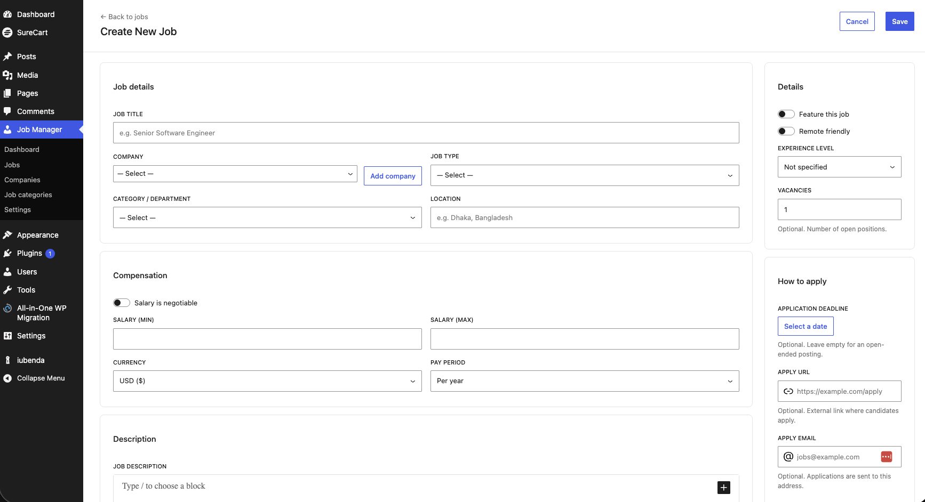Viewport: 925px width, 502px height.
Task: Click the Compensation section heading
Action: (x=140, y=276)
